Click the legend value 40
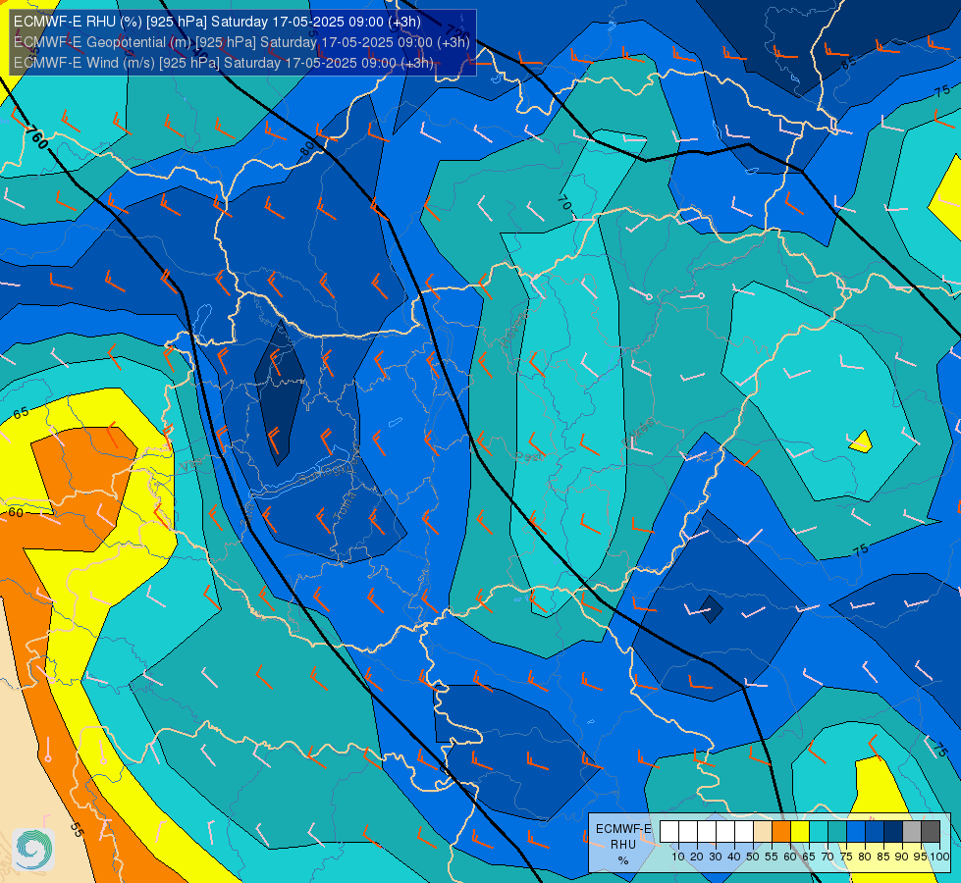The height and width of the screenshot is (883, 961). pos(734,857)
